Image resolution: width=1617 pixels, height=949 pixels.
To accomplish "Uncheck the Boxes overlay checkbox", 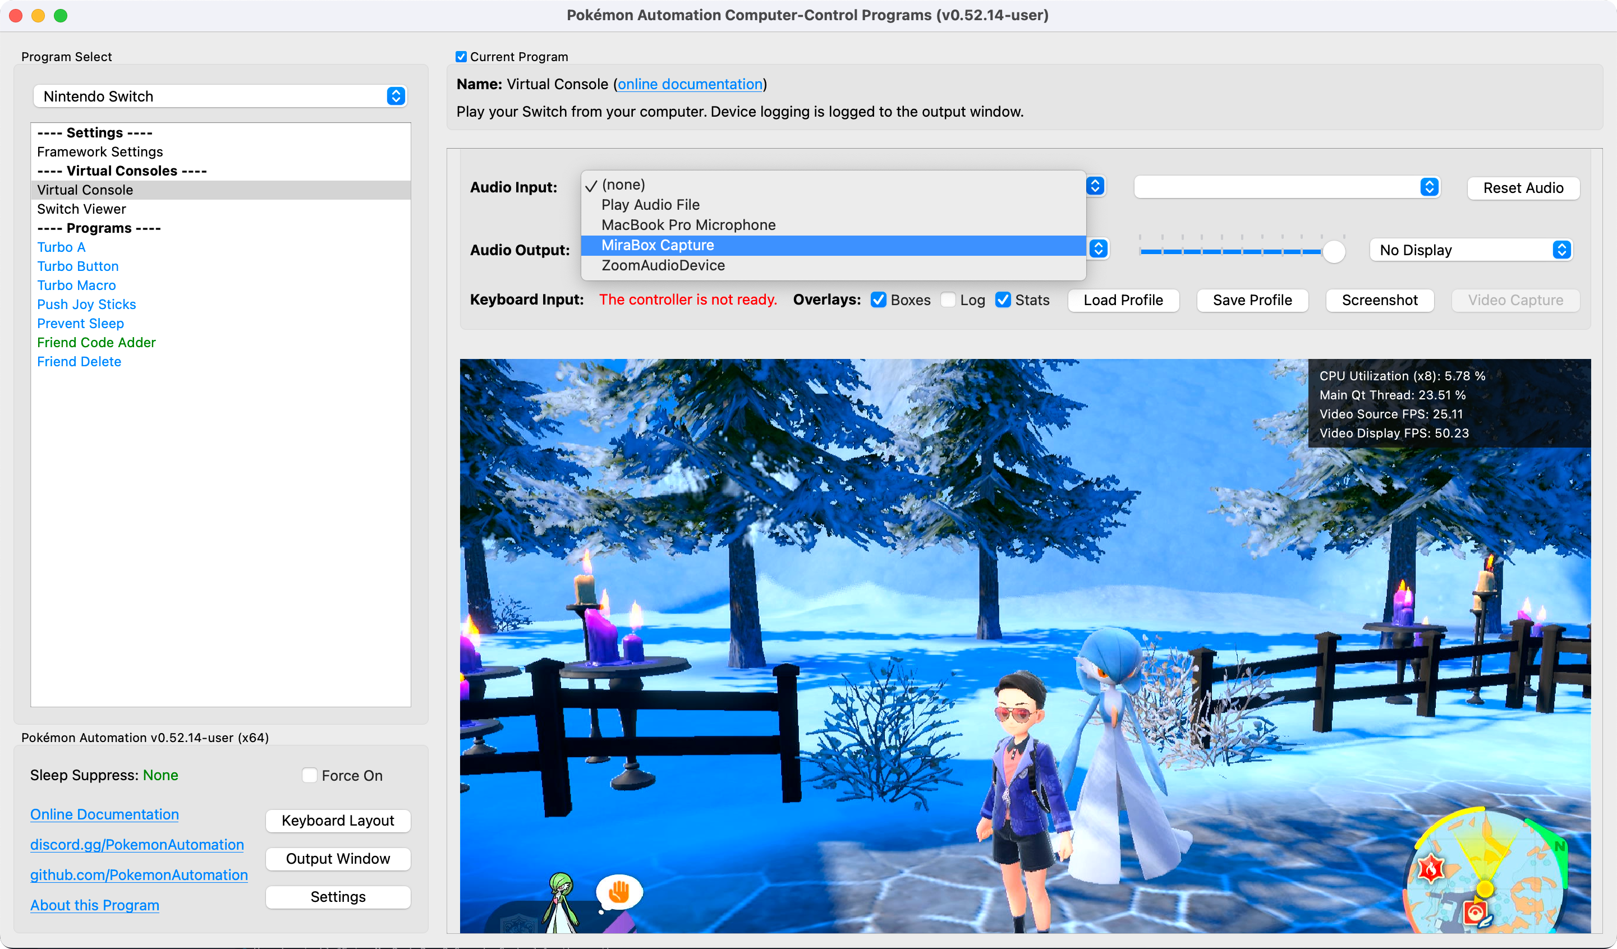I will [x=879, y=300].
